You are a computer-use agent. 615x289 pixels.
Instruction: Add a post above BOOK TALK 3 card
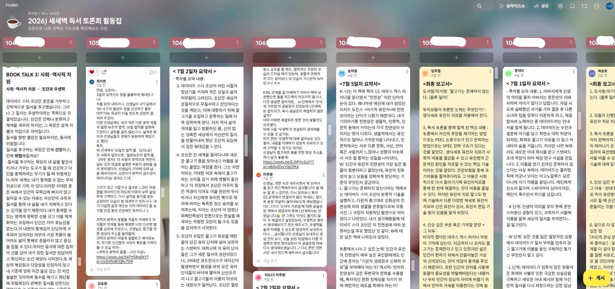click(40, 57)
